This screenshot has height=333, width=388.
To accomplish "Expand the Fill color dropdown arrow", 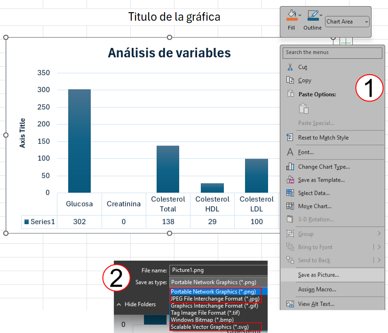I will pyautogui.click(x=300, y=15).
